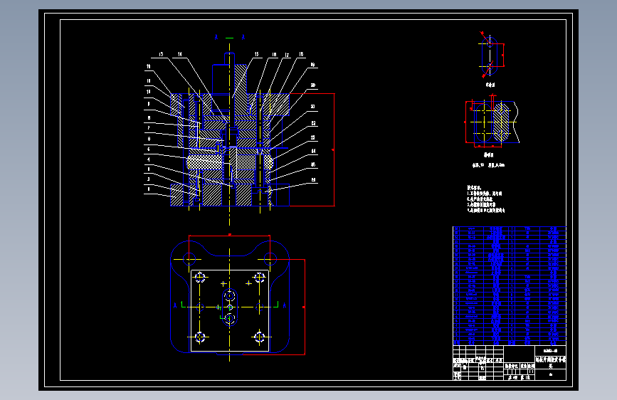617x400 pixels.
Task: Select the technical requirements text block
Action: pos(485,199)
